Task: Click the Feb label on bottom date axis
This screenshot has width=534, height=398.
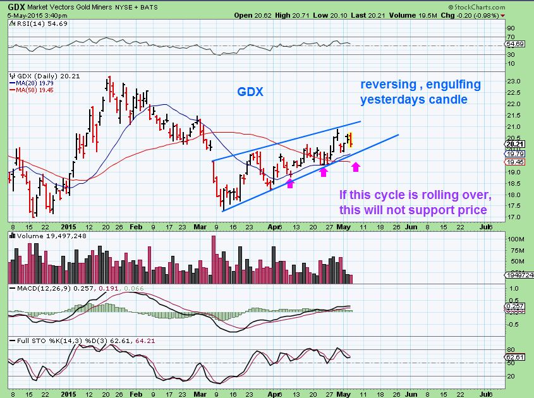Action: pos(135,394)
